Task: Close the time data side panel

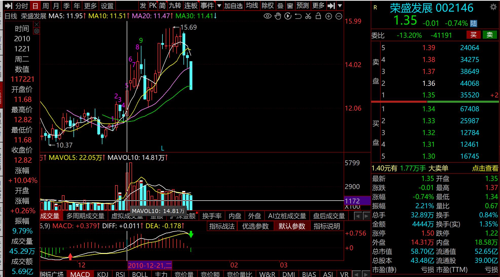Action: pos(37,25)
